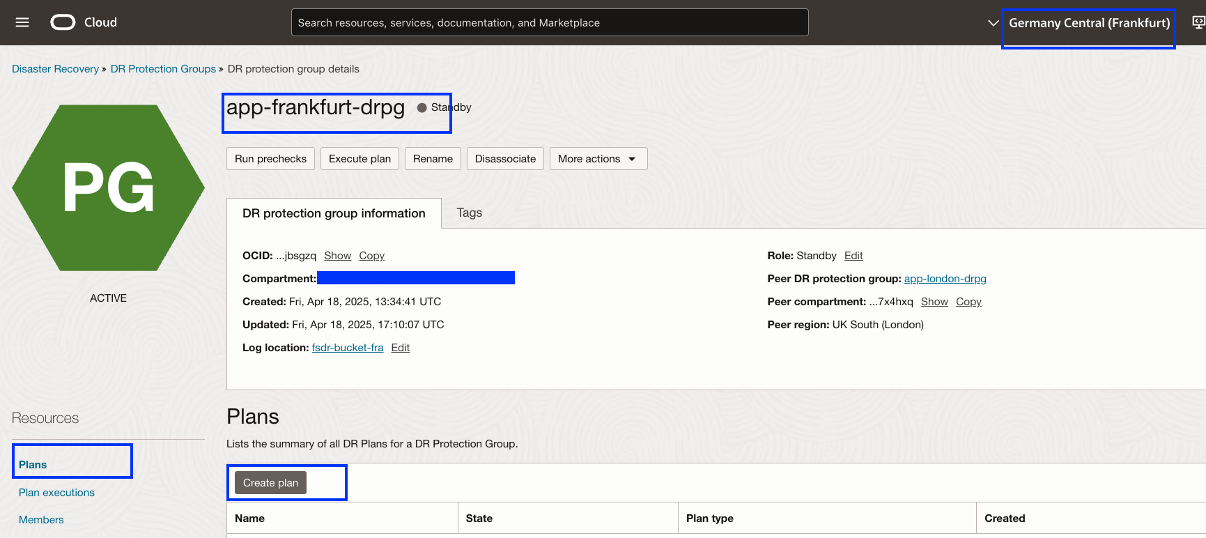Screen dimensions: 1206x538
Task: Open the cloud shell developer tools icon
Action: 1198,22
